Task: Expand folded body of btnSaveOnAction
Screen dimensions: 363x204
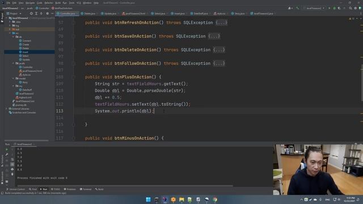Action: point(214,36)
